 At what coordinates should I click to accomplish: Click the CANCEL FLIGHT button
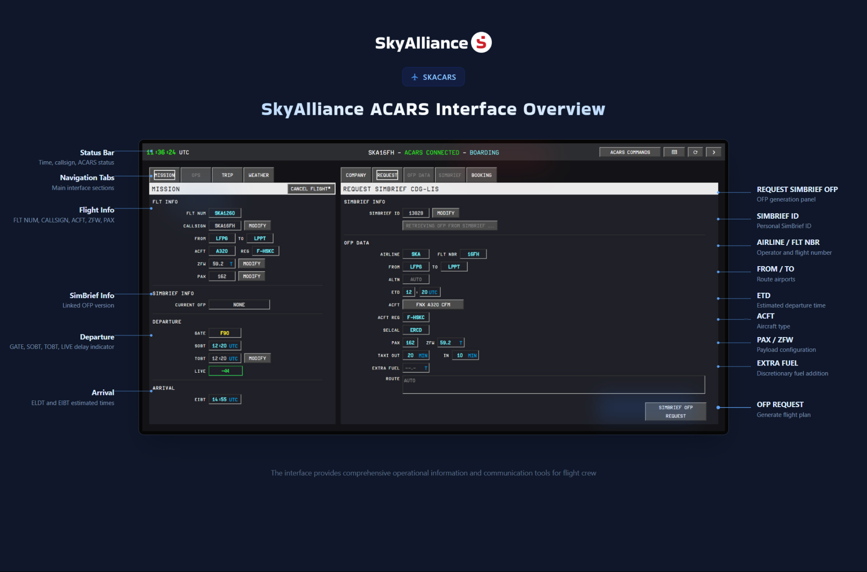tap(311, 189)
